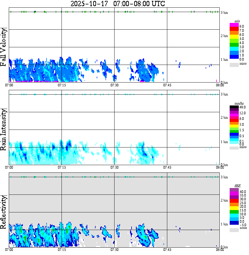Click the "2 km" label of Reflectivity plot

coord(224,200)
